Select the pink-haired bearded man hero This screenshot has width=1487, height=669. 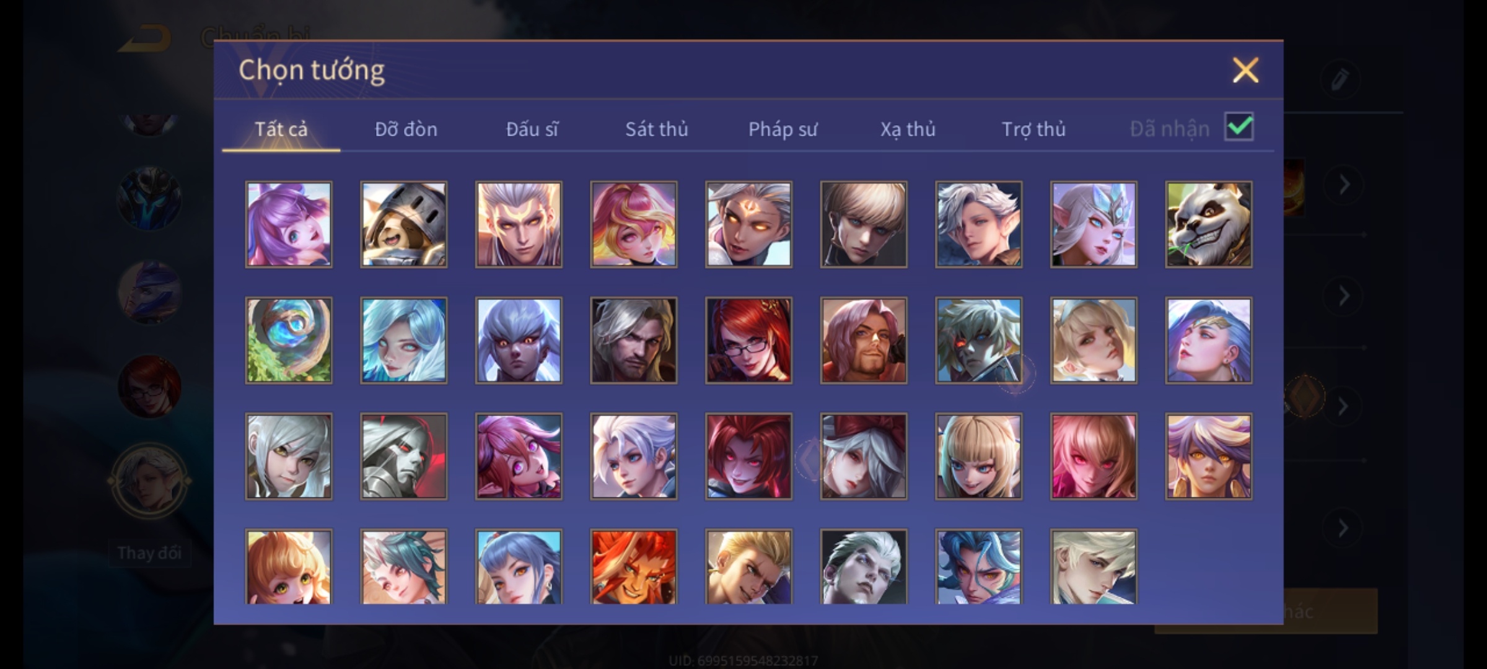point(864,340)
